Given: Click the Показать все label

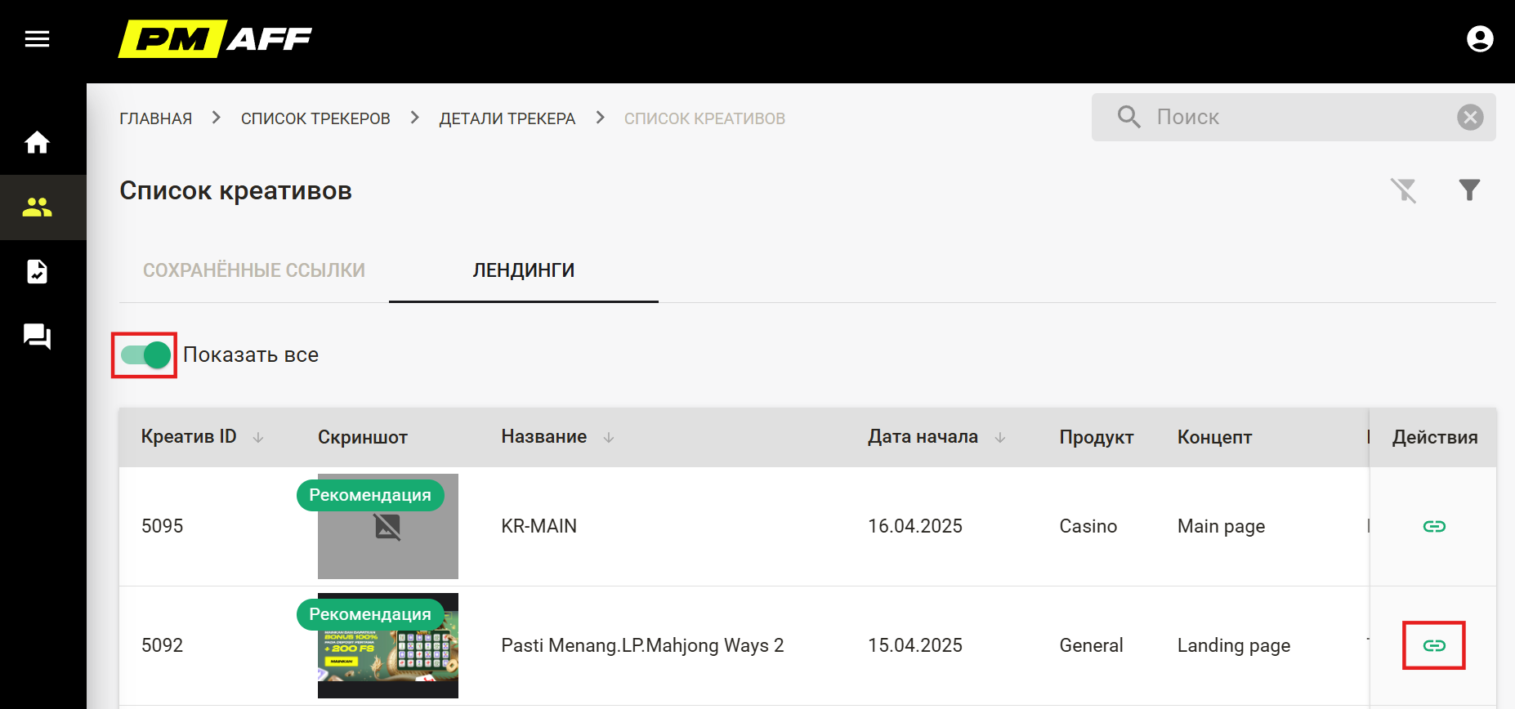Looking at the screenshot, I should click(x=251, y=355).
